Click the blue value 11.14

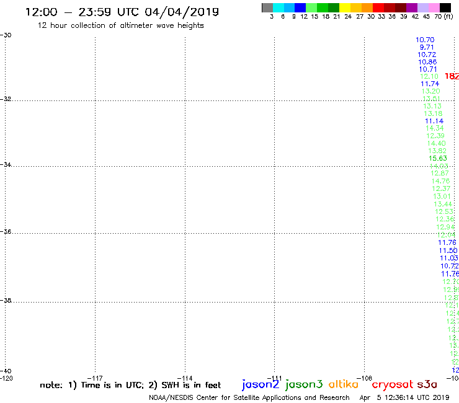click(x=434, y=121)
